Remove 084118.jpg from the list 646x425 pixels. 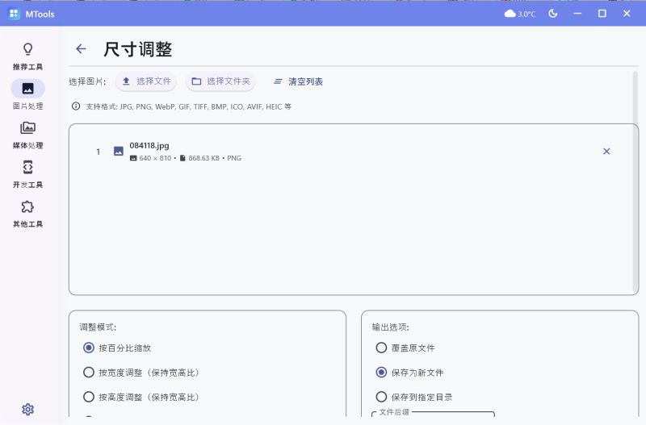[606, 152]
